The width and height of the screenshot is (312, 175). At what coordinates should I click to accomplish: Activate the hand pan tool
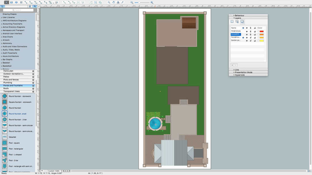[113, 2]
